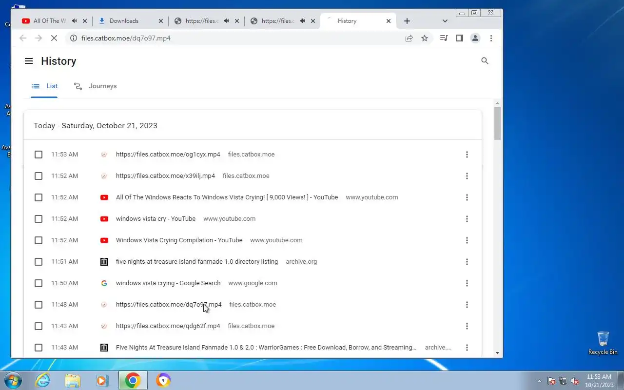Bookmark this page with the star icon
This screenshot has width=624, height=390.
[425, 38]
